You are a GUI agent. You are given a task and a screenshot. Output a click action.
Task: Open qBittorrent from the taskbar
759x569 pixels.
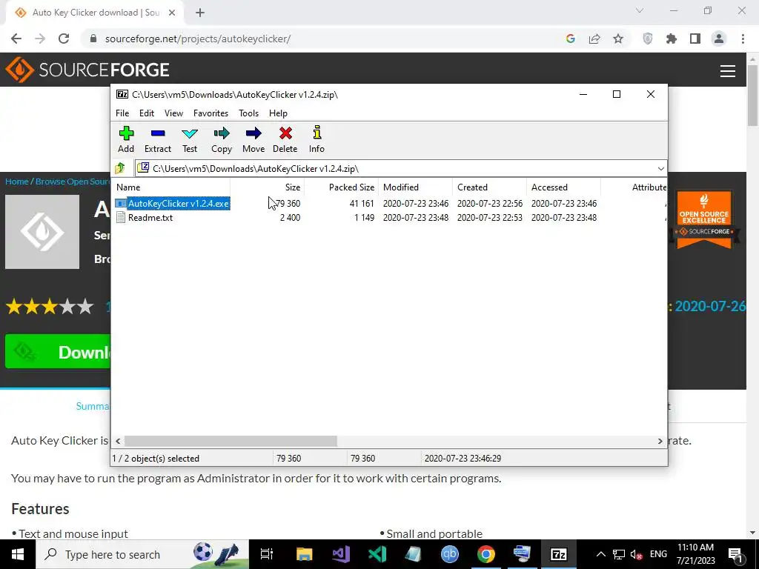click(x=450, y=554)
